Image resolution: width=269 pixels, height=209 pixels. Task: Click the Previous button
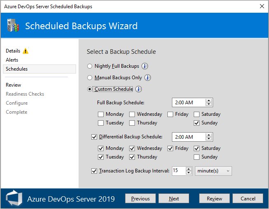tap(140, 199)
